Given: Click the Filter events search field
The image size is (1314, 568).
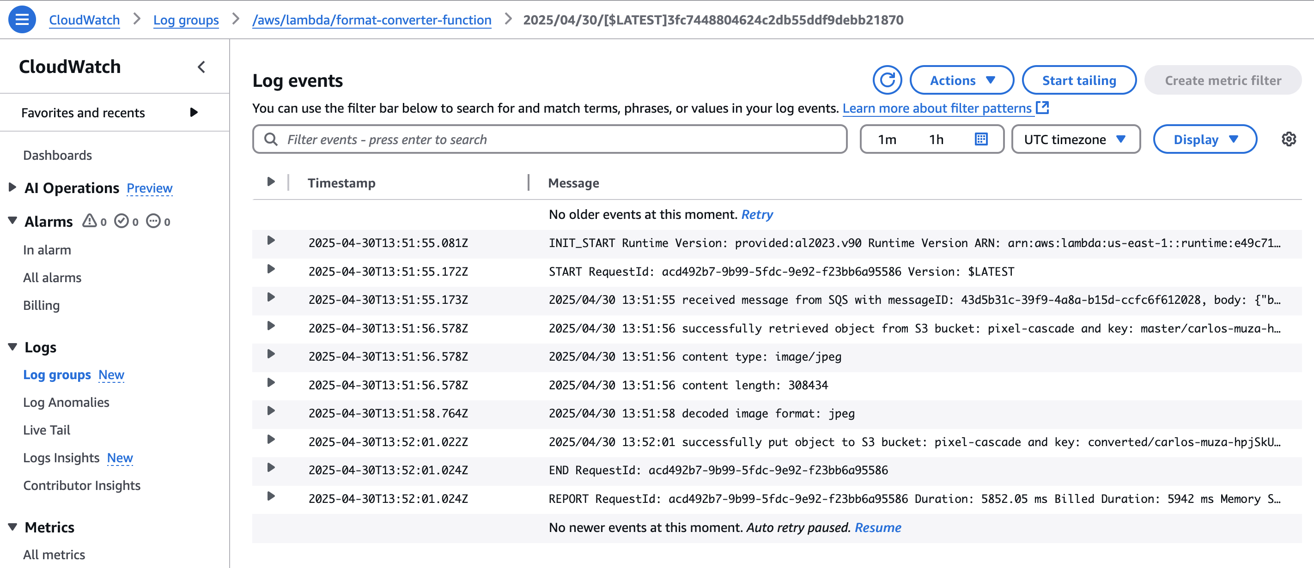Looking at the screenshot, I should [550, 139].
